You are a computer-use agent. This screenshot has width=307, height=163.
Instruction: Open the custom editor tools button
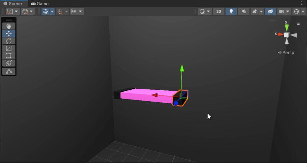click(x=9, y=71)
